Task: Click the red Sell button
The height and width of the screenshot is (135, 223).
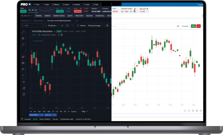Action: (198, 26)
